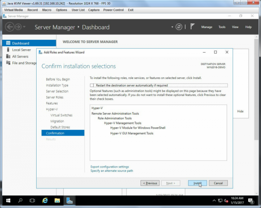Click Hyper-V Module for Windows PowerShell entry
Image resolution: width=261 pixels, height=208 pixels.
(138, 128)
